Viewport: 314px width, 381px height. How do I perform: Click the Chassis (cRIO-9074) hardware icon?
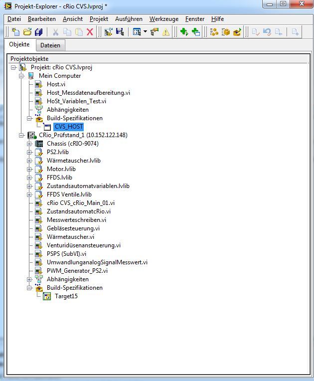[39, 144]
